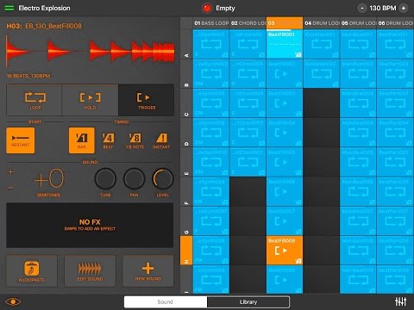
Task: Select the 01 Bass Loop column header
Action: [211, 23]
